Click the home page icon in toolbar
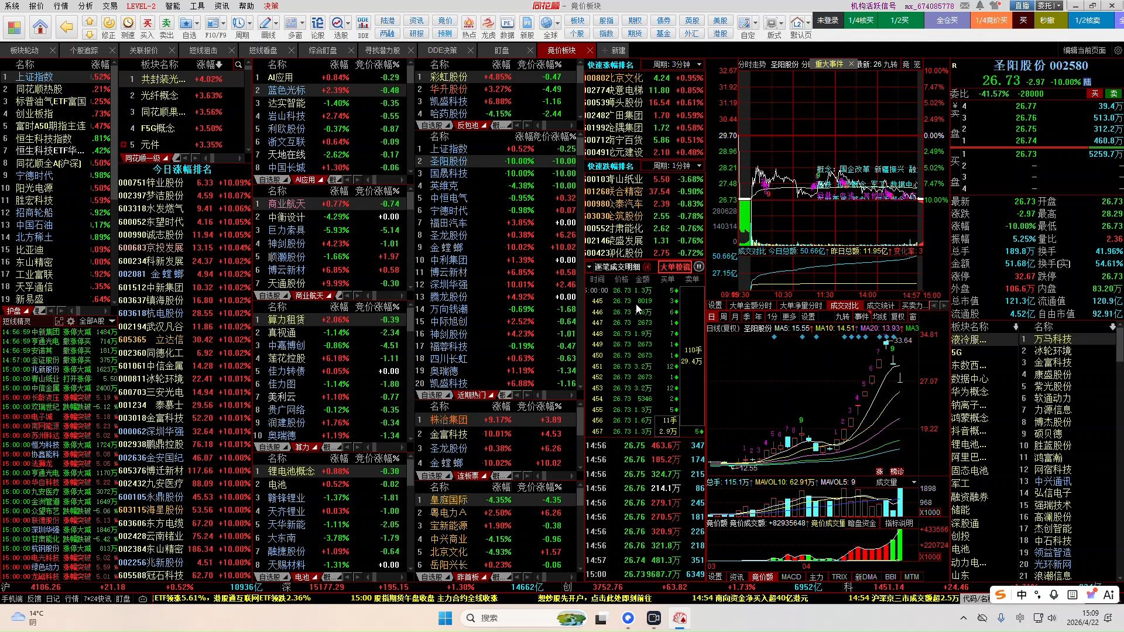 coord(40,27)
